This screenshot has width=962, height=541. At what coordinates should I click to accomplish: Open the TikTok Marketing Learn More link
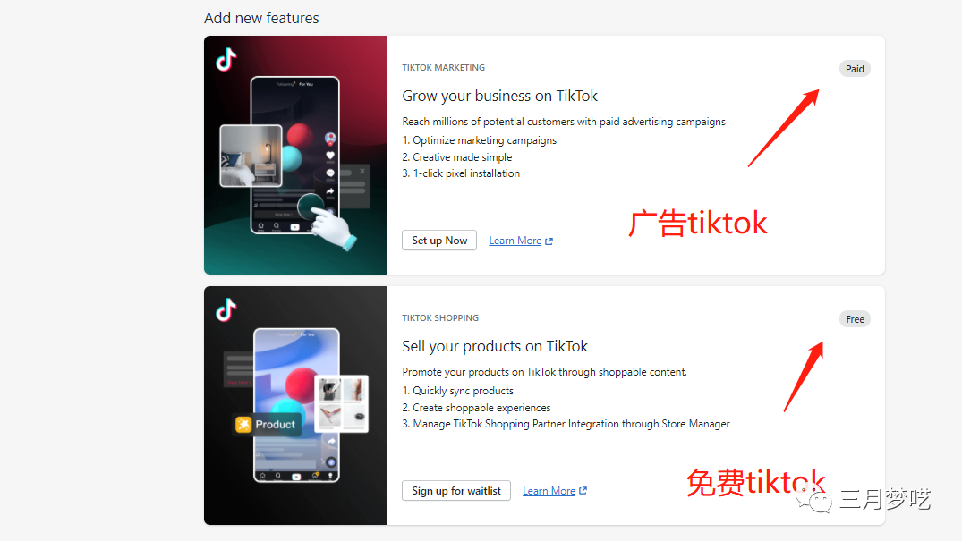pos(515,241)
